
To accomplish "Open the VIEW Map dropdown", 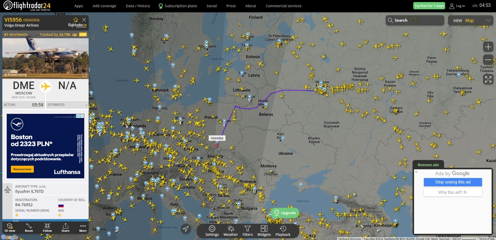I will point(470,20).
